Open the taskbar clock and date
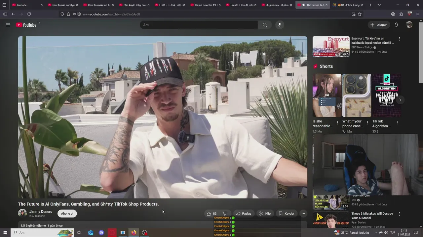This screenshot has width=423, height=237. pyautogui.click(x=404, y=233)
